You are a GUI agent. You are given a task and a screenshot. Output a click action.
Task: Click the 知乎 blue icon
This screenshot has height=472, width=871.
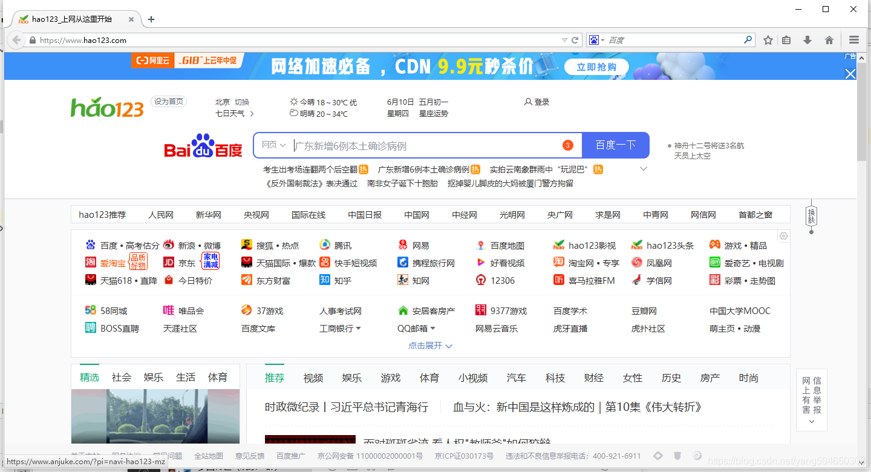coord(325,280)
